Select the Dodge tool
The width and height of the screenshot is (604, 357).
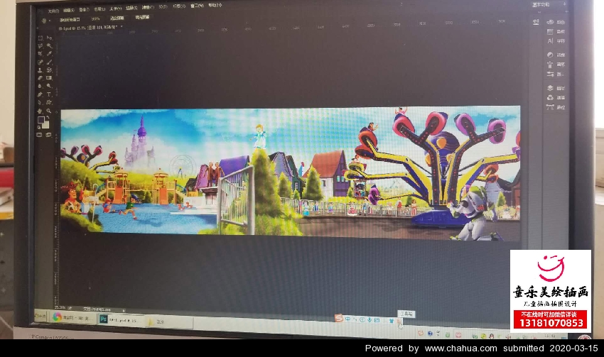click(49, 86)
